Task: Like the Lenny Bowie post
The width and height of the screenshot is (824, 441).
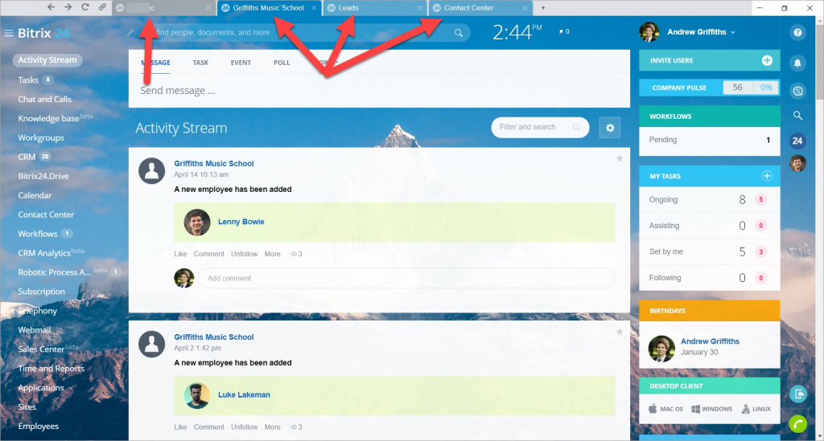Action: [180, 254]
